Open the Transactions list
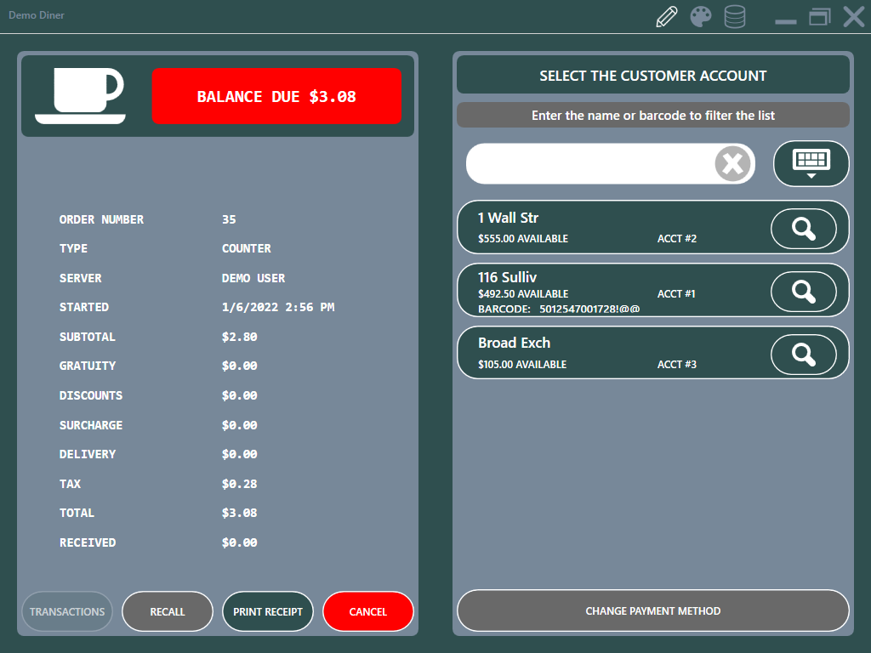This screenshot has width=871, height=653. point(67,611)
